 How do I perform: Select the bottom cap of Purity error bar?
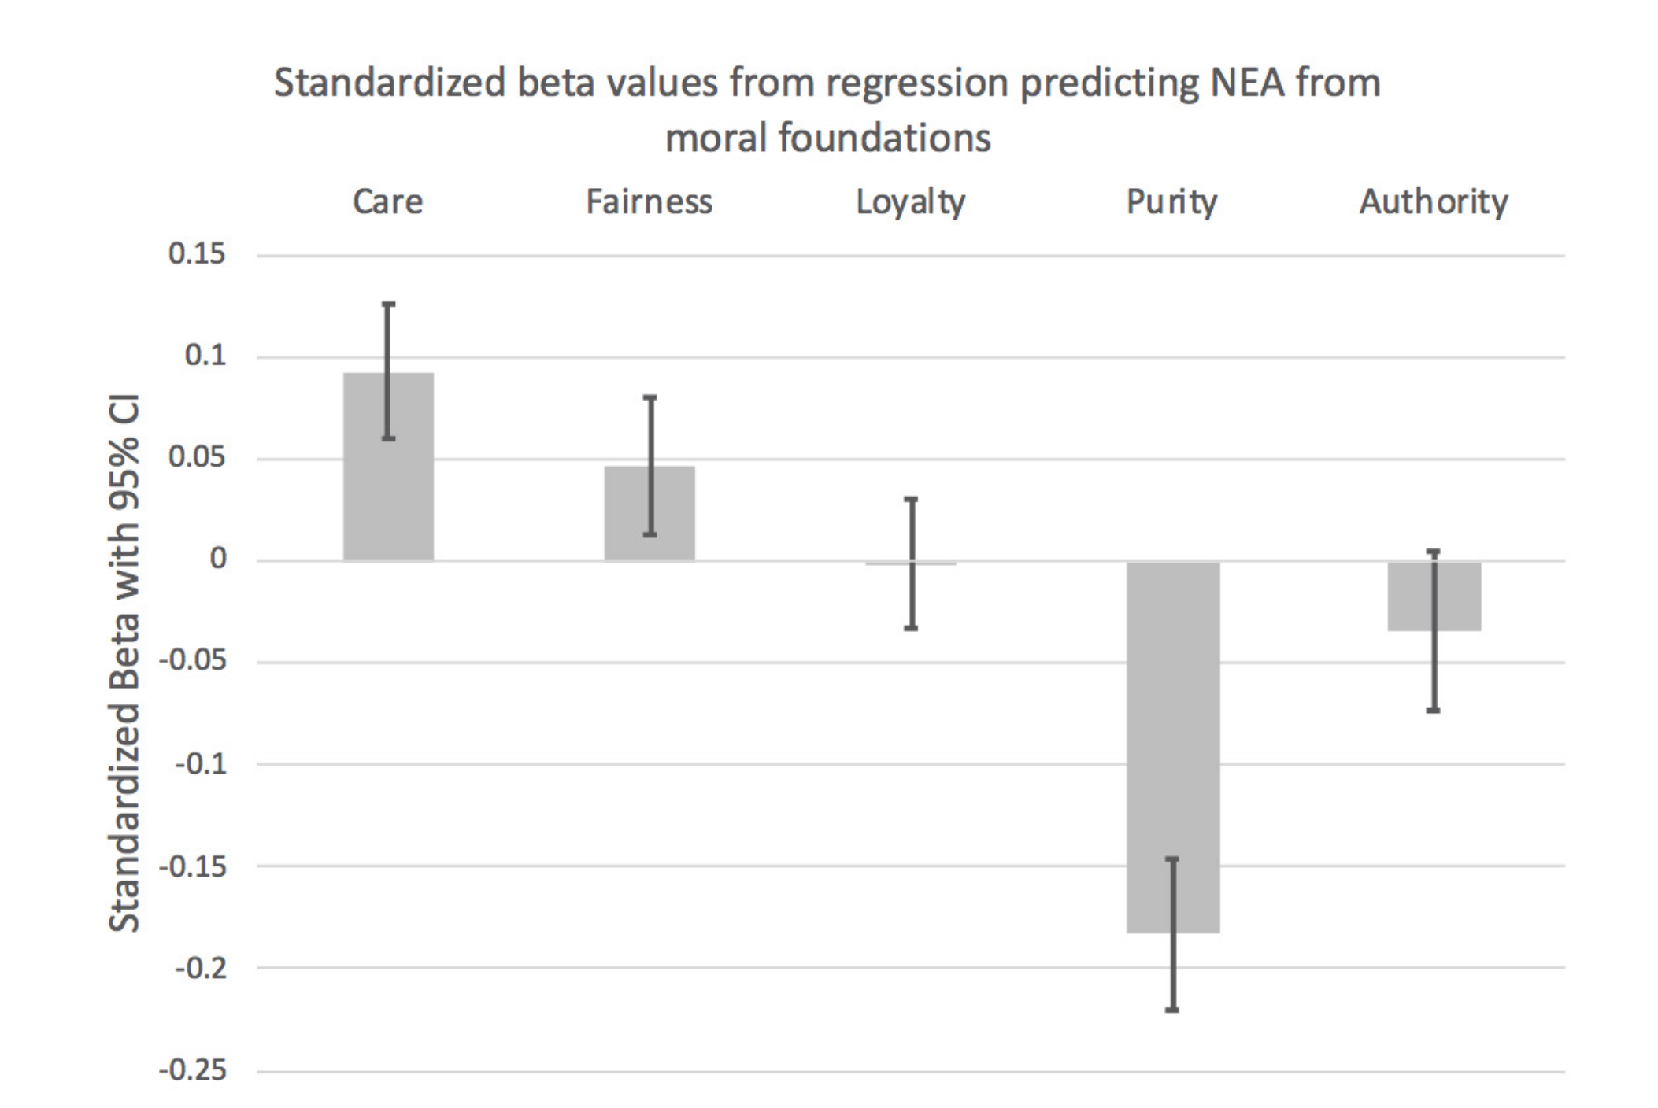pyautogui.click(x=1172, y=1010)
